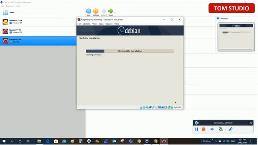Click the network adapter status icon
258x145 pixels.
pyautogui.click(x=150, y=108)
